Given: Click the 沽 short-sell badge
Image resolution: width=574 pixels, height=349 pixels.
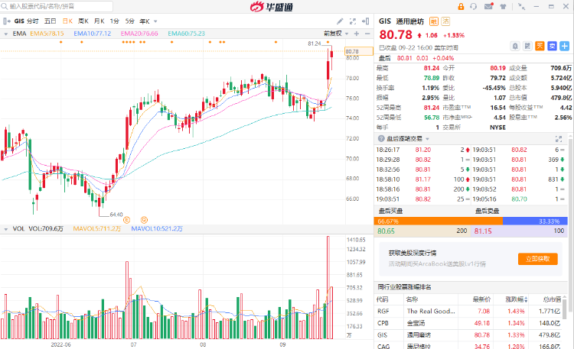Looking at the screenshot, I should pos(445,21).
